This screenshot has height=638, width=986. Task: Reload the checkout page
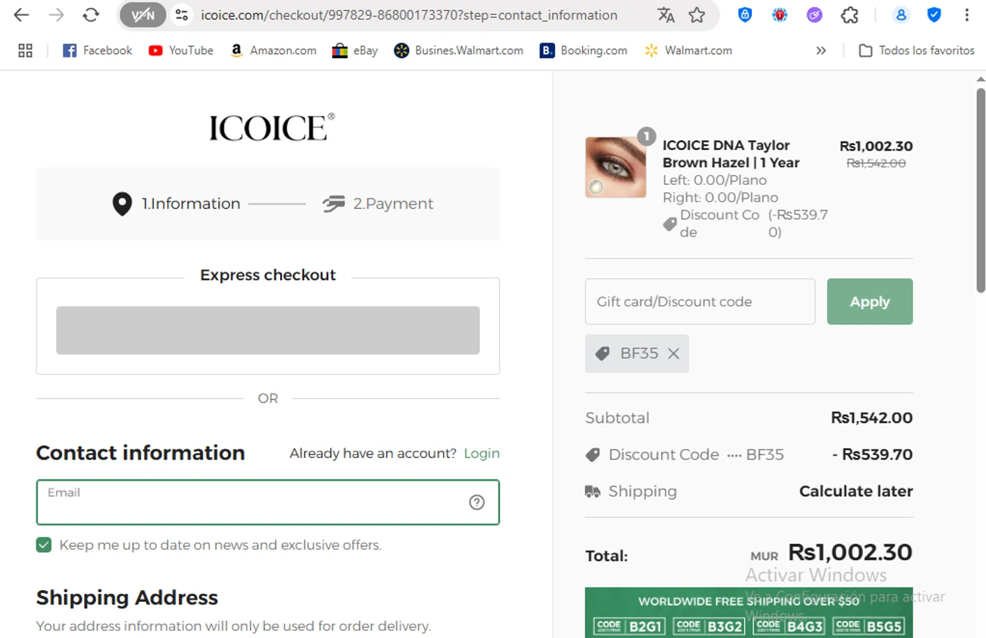point(91,15)
